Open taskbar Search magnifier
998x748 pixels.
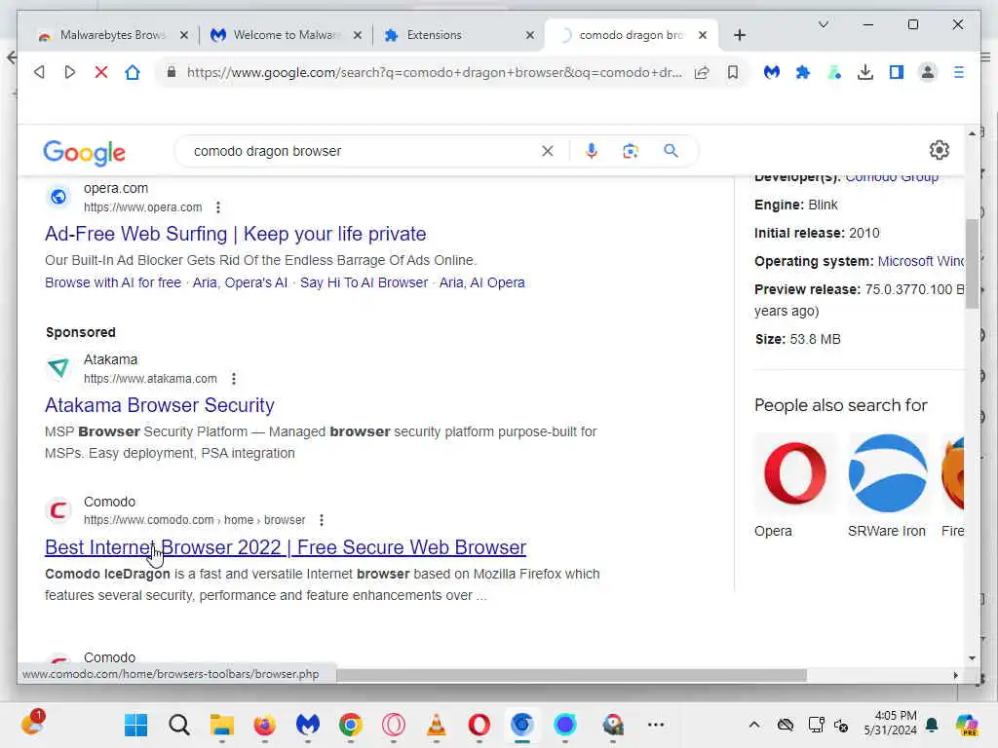179,725
